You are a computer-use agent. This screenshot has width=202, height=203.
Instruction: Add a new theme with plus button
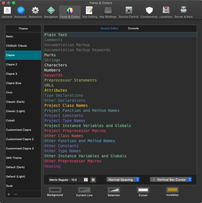click(9, 194)
